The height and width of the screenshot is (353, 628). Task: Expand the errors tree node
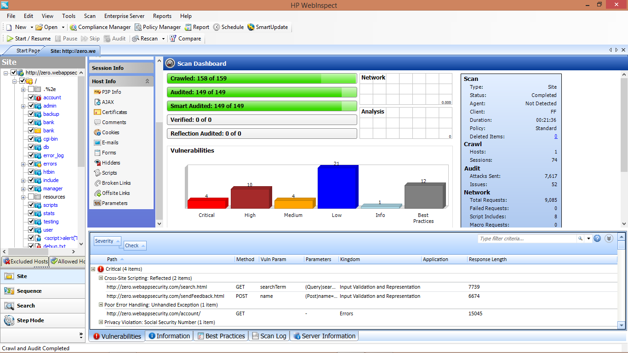click(x=23, y=164)
